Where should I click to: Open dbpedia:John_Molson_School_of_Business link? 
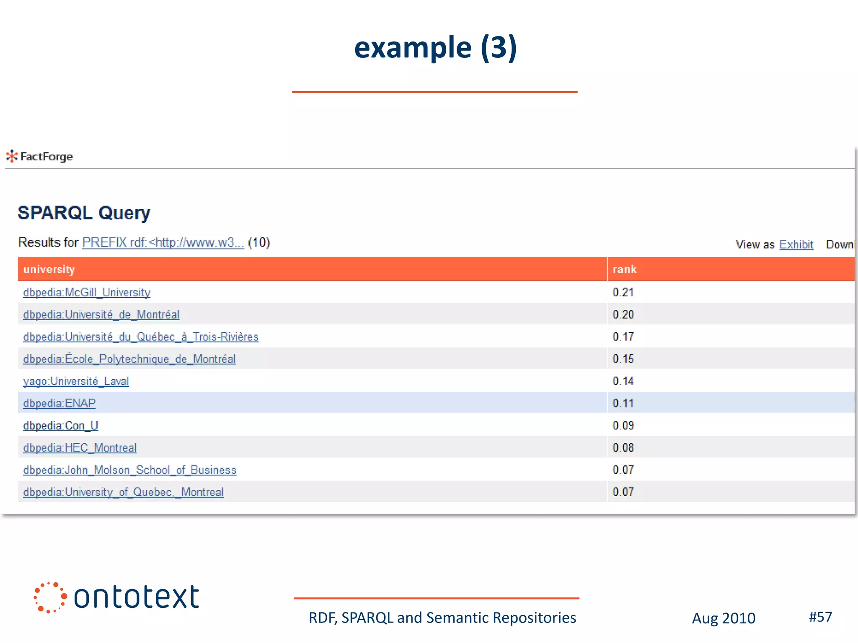[x=129, y=470]
